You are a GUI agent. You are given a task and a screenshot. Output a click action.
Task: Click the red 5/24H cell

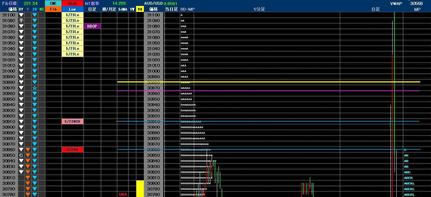point(72,150)
